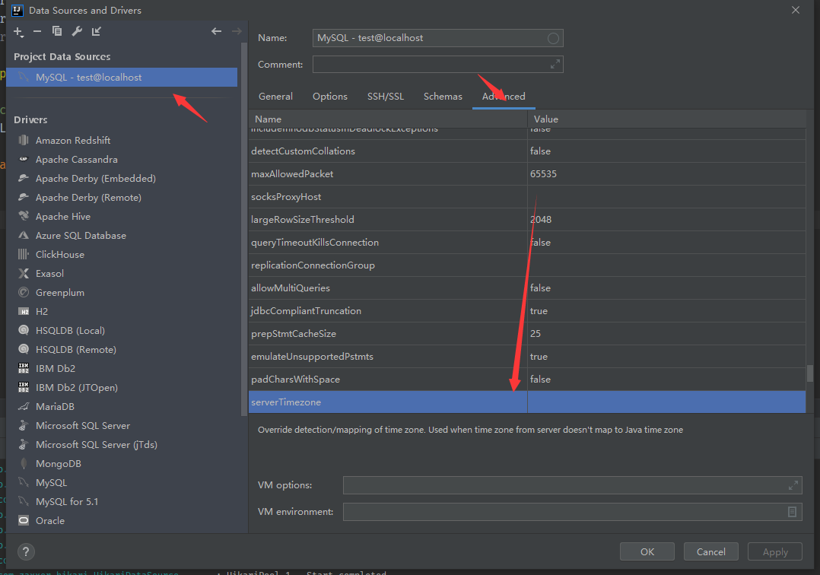Click the Comment input field
The height and width of the screenshot is (575, 820).
(x=437, y=65)
